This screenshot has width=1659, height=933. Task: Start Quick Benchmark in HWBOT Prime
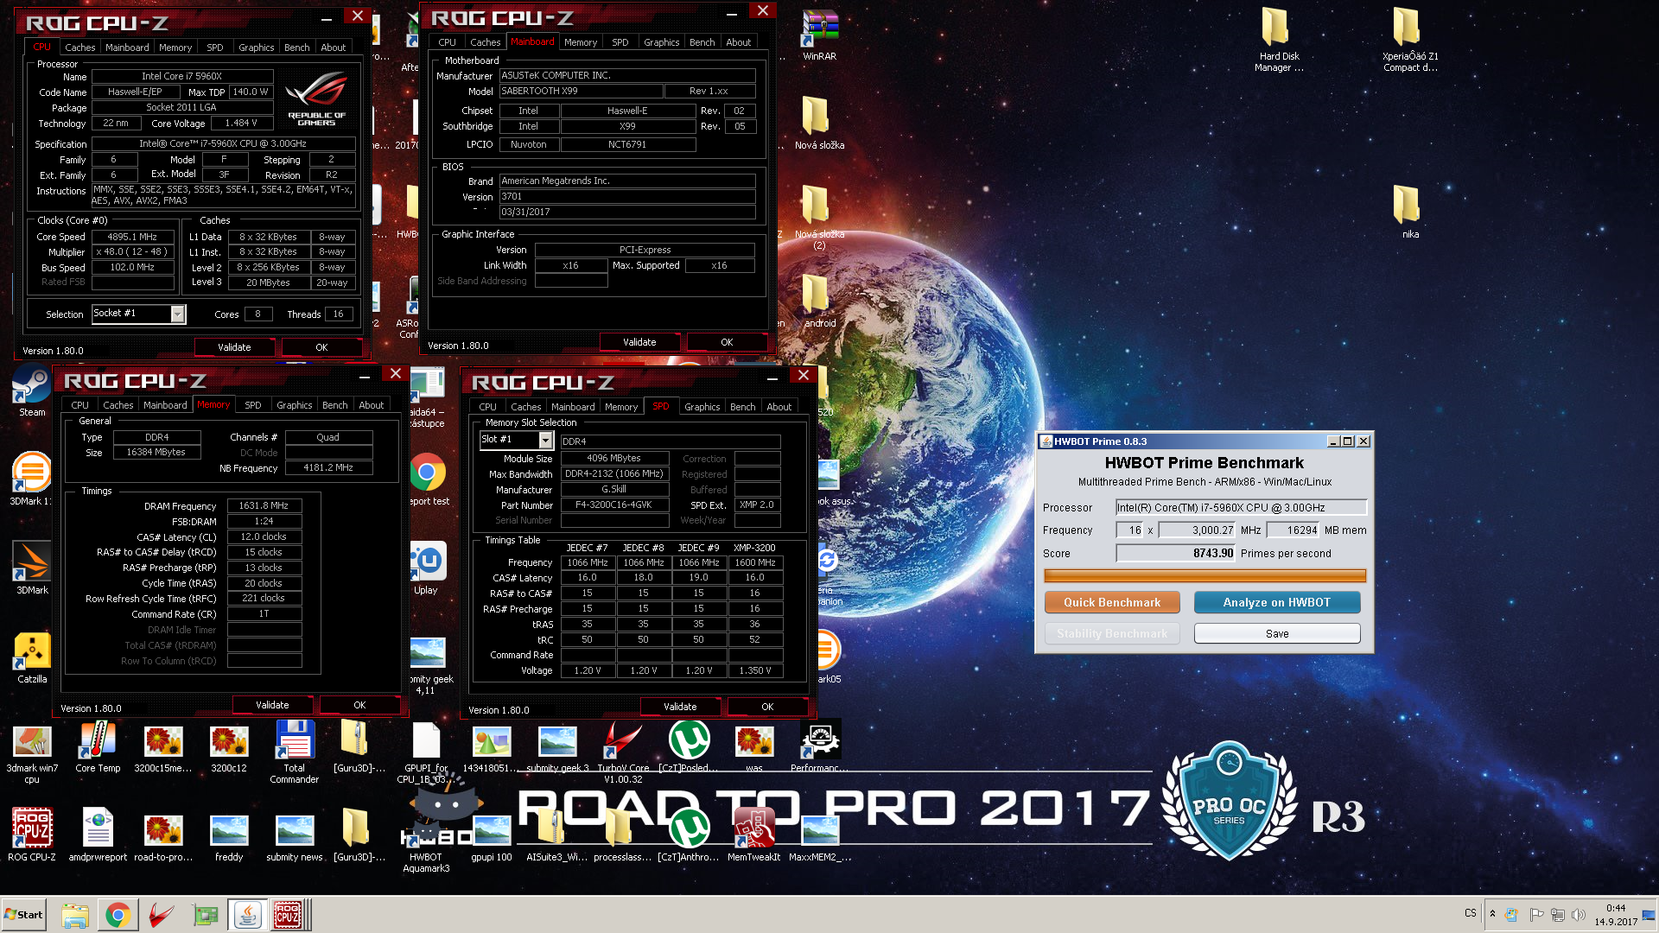click(x=1111, y=602)
